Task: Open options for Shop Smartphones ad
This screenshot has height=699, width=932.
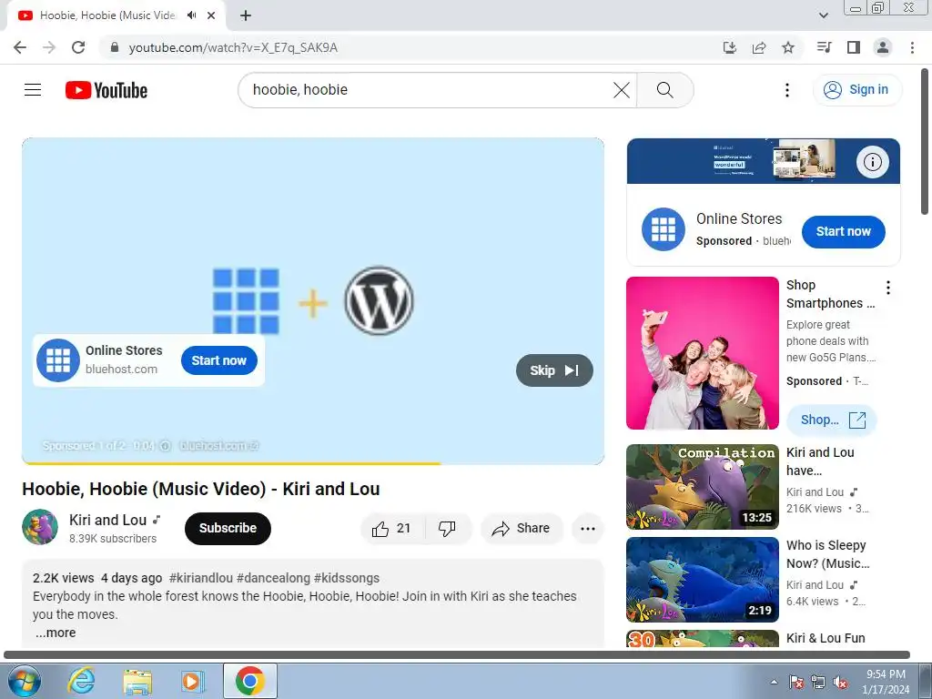Action: tap(888, 288)
